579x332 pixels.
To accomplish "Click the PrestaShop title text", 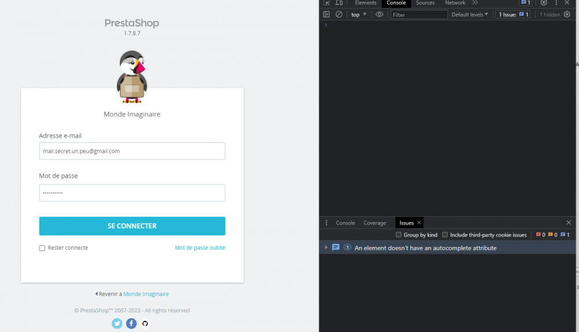I will [x=132, y=23].
